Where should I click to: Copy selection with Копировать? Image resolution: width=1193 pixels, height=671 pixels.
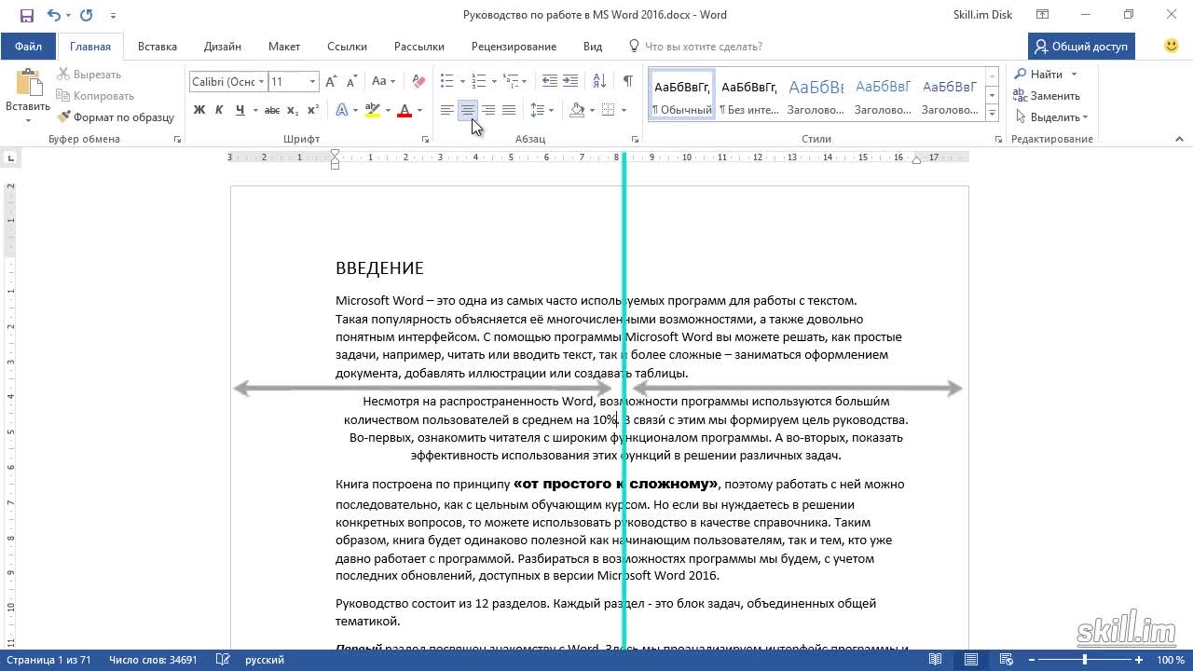tap(94, 96)
